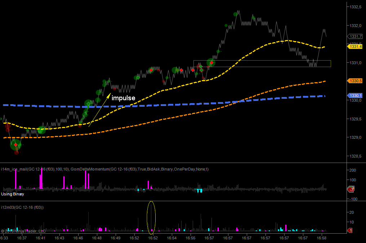The image size is (366, 243).
Task: Click the 1328,5 price axis label
Action: 355,156
